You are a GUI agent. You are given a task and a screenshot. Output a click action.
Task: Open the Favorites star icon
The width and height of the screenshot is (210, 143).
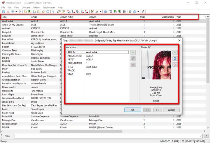[43, 12]
